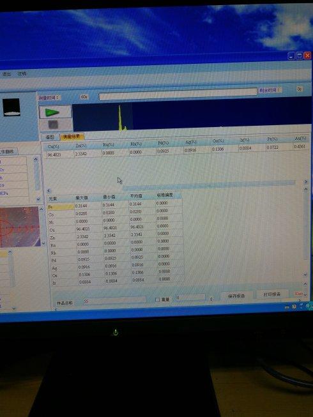Click the gray stop button below play
The height and width of the screenshot is (417, 313).
tap(53, 124)
